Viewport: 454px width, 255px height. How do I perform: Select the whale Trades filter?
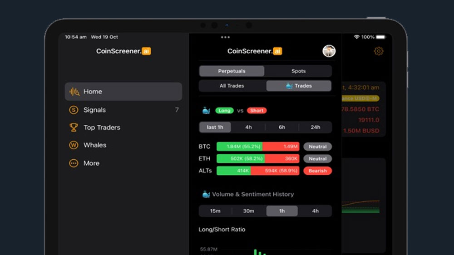click(x=299, y=86)
